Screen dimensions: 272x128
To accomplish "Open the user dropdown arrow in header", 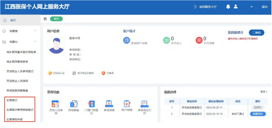I will tap(252, 7).
